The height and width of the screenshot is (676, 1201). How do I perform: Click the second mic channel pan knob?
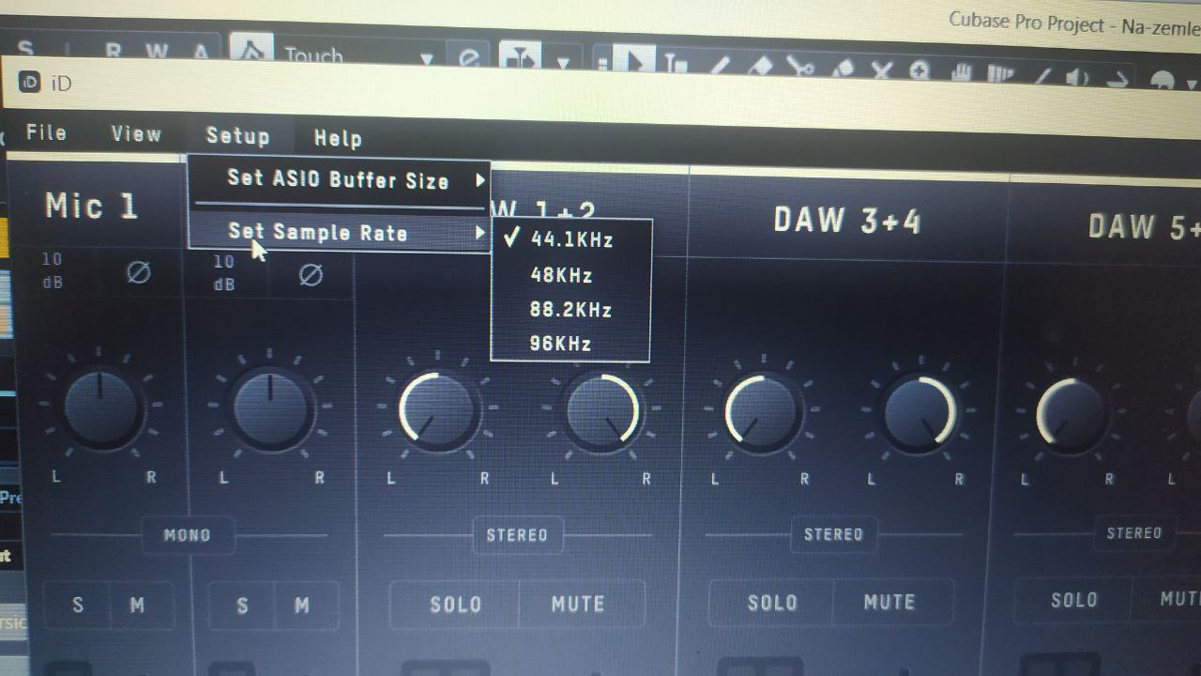pos(270,410)
